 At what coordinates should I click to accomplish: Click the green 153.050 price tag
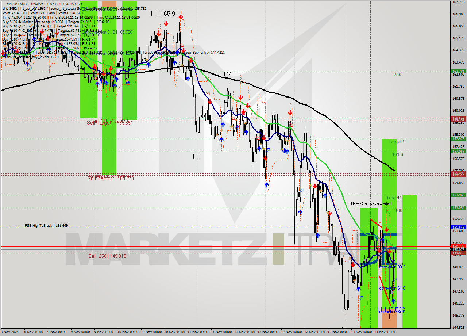pos(458,208)
